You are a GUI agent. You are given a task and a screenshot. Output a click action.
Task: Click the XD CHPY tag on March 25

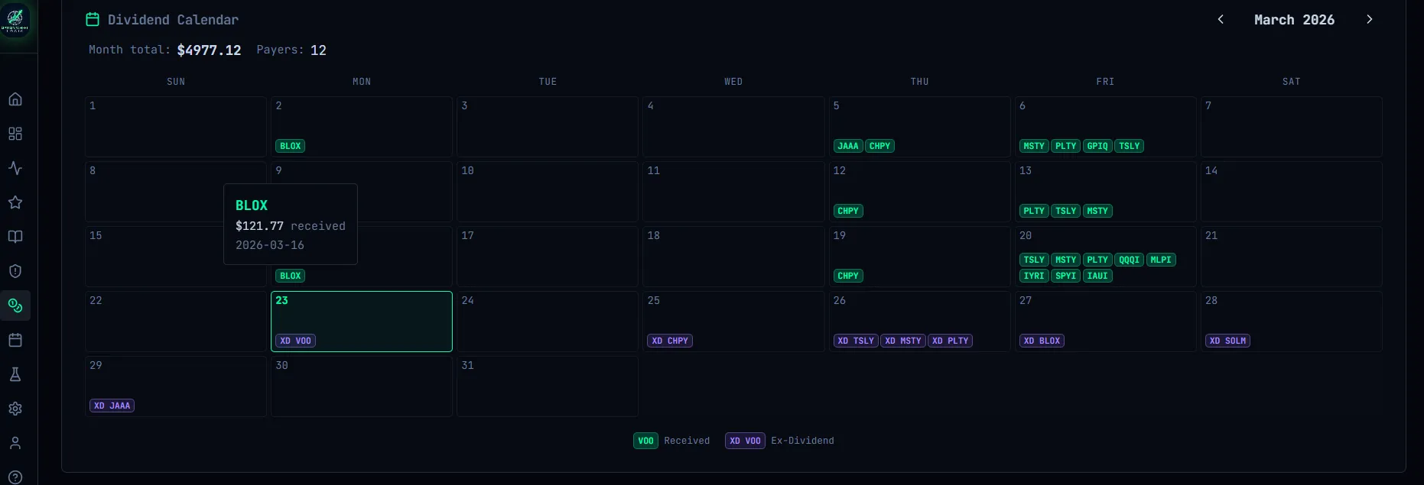click(x=671, y=341)
